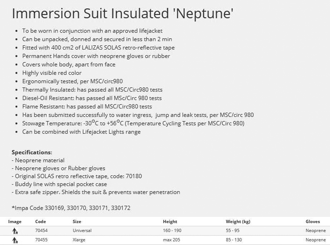Screen dimensions: 330x245
Task: Click the Size column header
Action: coord(77,221)
